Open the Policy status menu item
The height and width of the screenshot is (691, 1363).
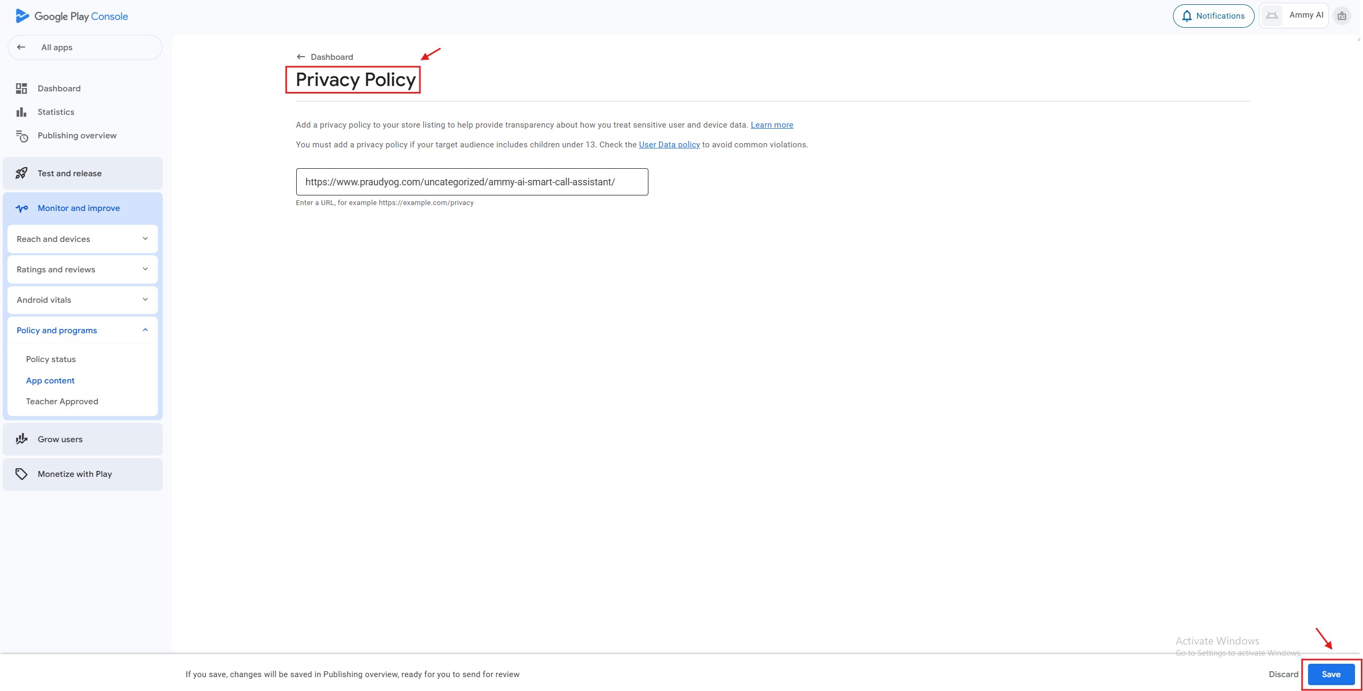(x=51, y=359)
